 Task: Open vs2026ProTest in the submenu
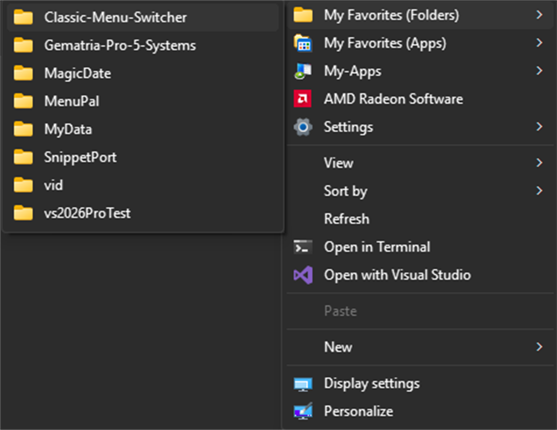click(x=143, y=214)
